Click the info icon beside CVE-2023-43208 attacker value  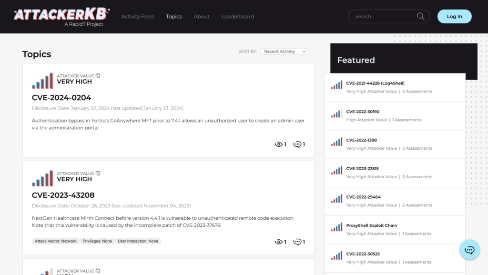point(98,173)
